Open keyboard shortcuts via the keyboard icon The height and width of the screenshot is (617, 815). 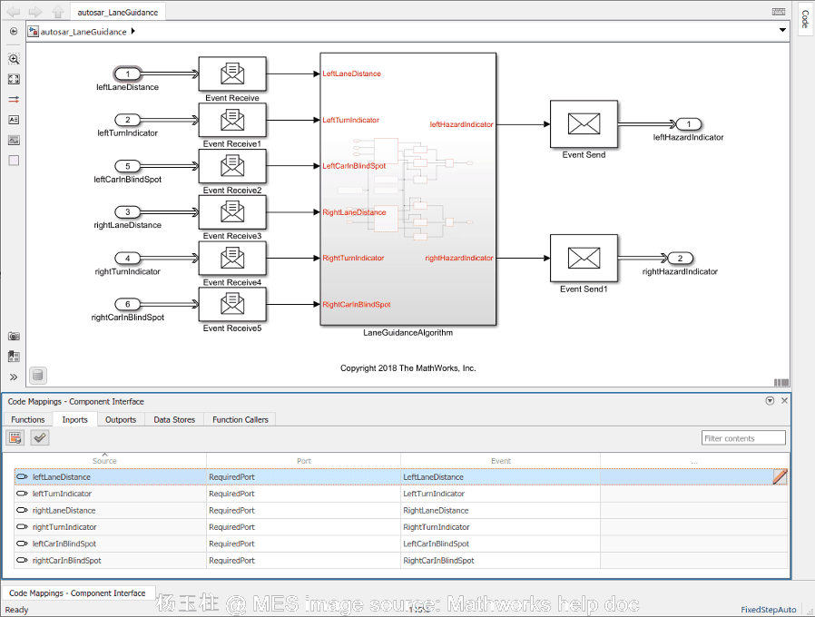pyautogui.click(x=778, y=11)
